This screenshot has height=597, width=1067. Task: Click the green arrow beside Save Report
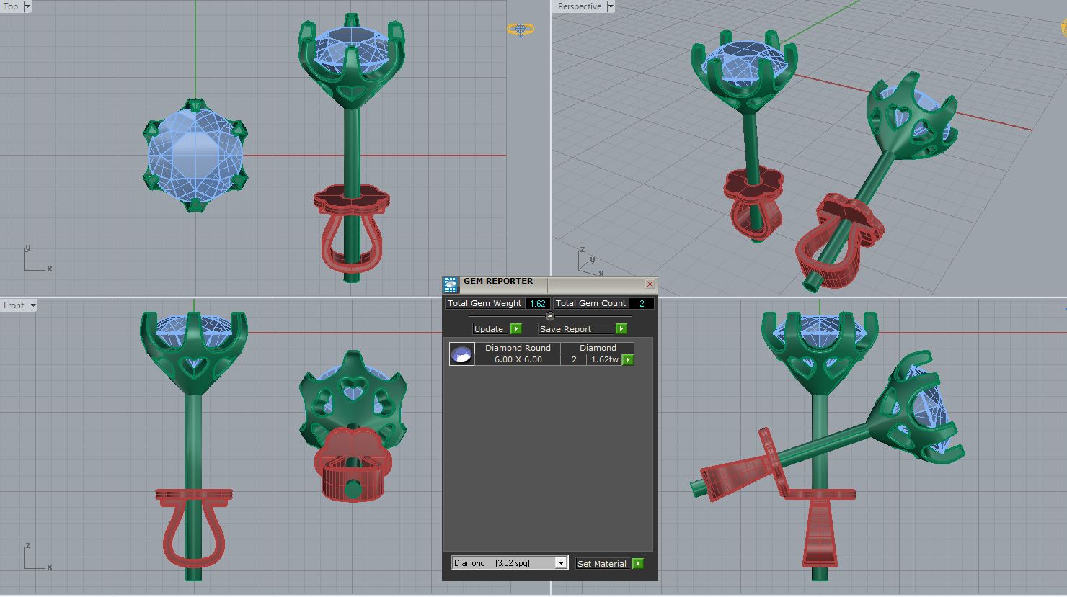(621, 329)
